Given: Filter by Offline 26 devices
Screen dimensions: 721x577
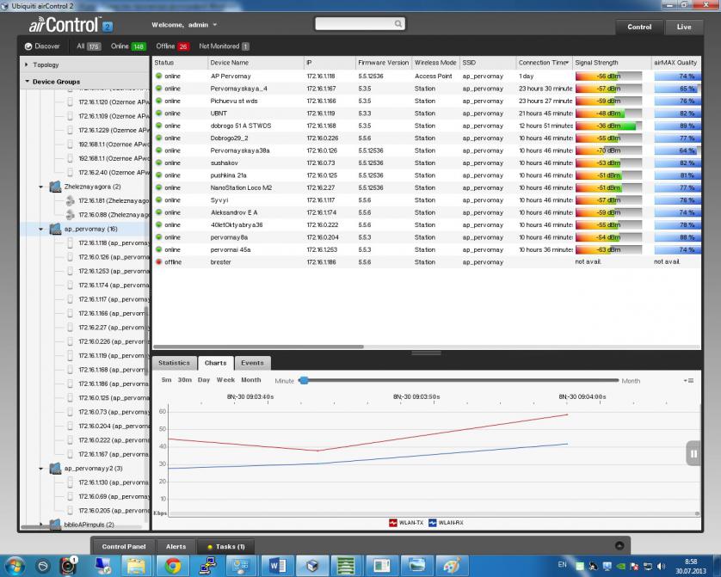Looking at the screenshot, I should pyautogui.click(x=172, y=46).
